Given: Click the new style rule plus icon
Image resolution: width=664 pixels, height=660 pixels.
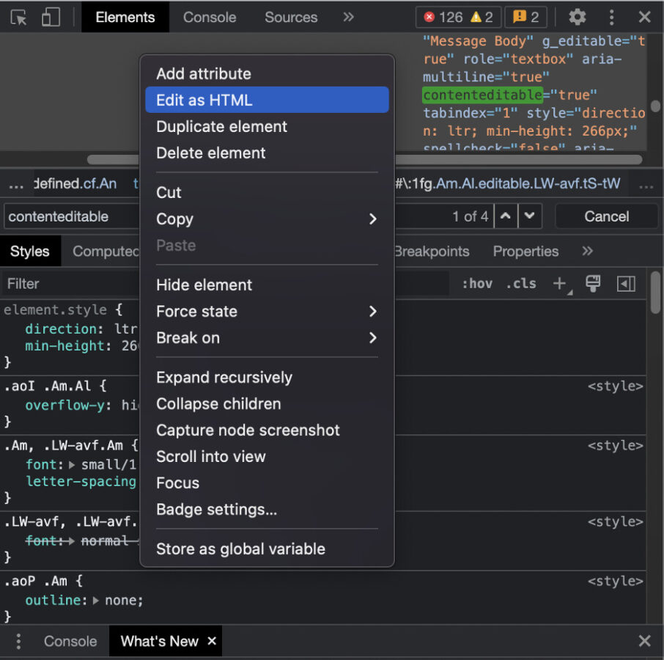Looking at the screenshot, I should [x=561, y=284].
